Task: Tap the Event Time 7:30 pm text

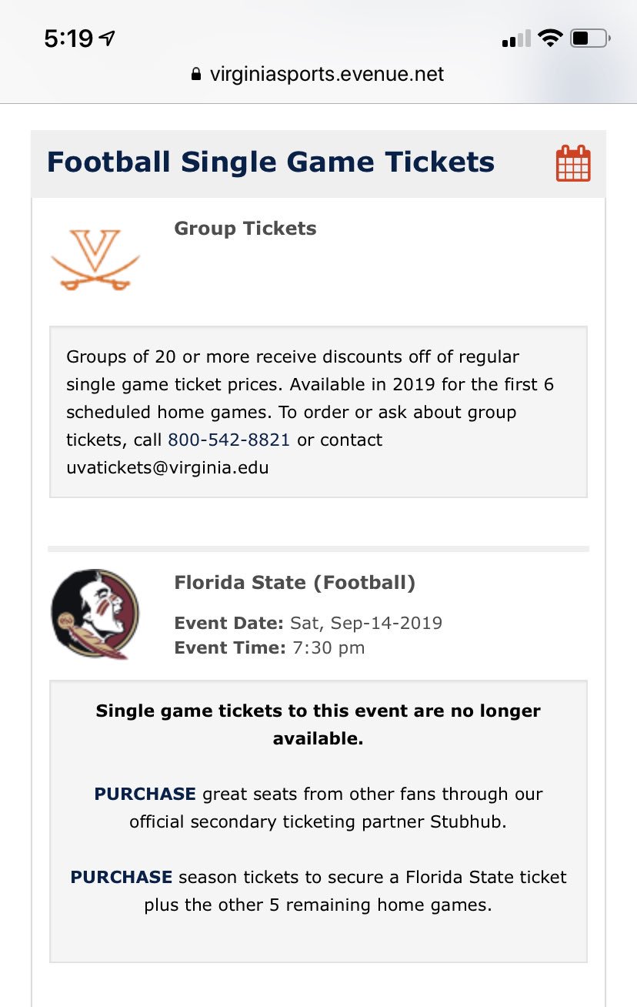Action: tap(270, 647)
